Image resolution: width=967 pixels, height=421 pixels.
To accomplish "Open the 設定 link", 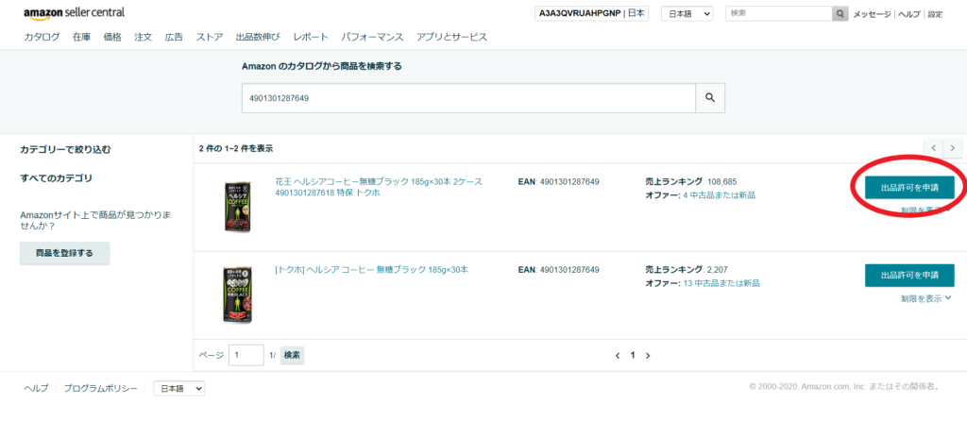I will [x=935, y=14].
